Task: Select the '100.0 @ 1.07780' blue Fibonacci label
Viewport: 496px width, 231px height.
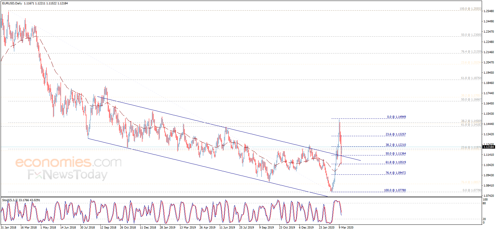Action: tap(395, 190)
